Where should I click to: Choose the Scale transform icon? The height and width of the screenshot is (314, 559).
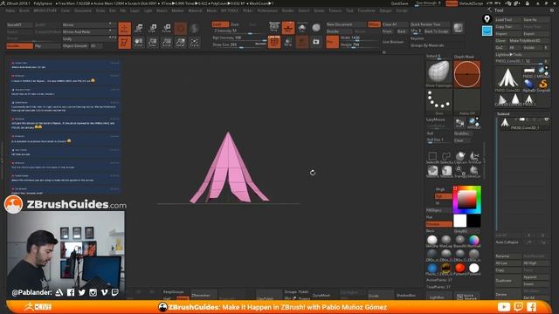[153, 28]
